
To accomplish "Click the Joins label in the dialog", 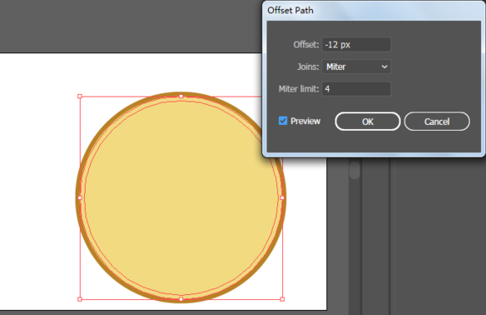I will (x=308, y=67).
